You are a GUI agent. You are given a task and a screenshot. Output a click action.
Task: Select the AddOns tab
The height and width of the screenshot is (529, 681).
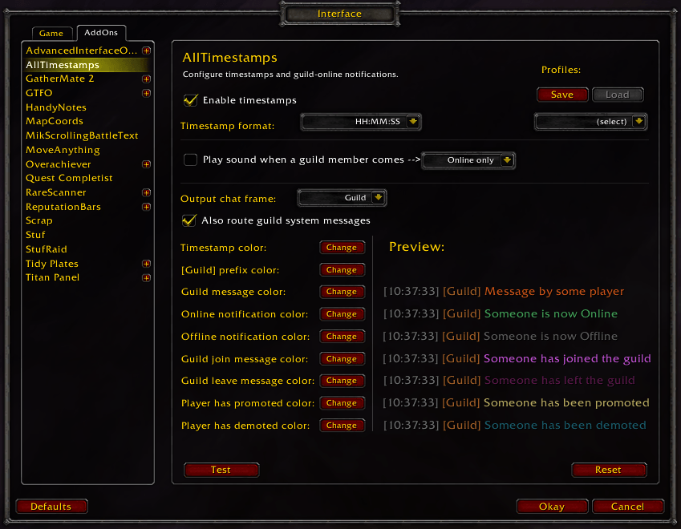101,33
